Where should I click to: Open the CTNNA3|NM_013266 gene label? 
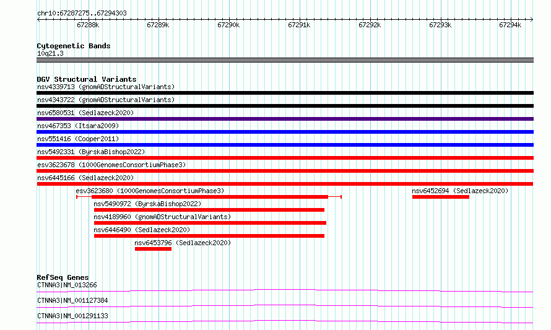67,285
